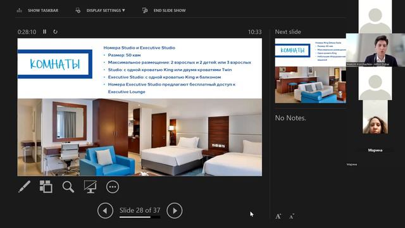Click the next slide preview thumbnail
Screen dimensions: 405x228
click(311, 71)
